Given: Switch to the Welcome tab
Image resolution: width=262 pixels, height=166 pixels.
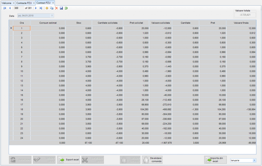Looking at the screenshot, I should [6, 3].
